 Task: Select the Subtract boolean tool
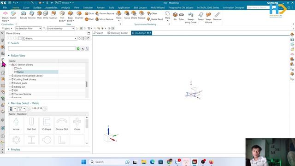point(53,15)
